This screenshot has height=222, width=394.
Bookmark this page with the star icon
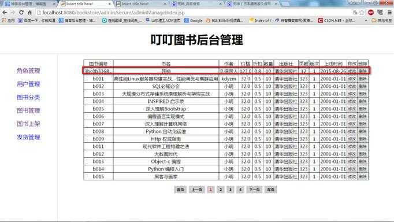pos(362,12)
